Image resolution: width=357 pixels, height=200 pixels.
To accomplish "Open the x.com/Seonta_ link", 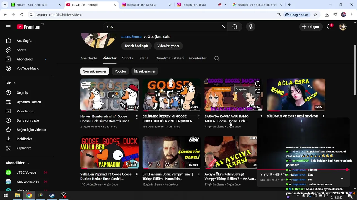I will (x=132, y=37).
